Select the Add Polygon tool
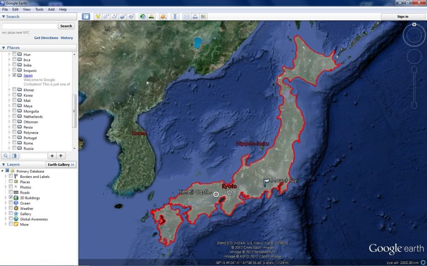This screenshot has width=427, height=266. (x=106, y=17)
